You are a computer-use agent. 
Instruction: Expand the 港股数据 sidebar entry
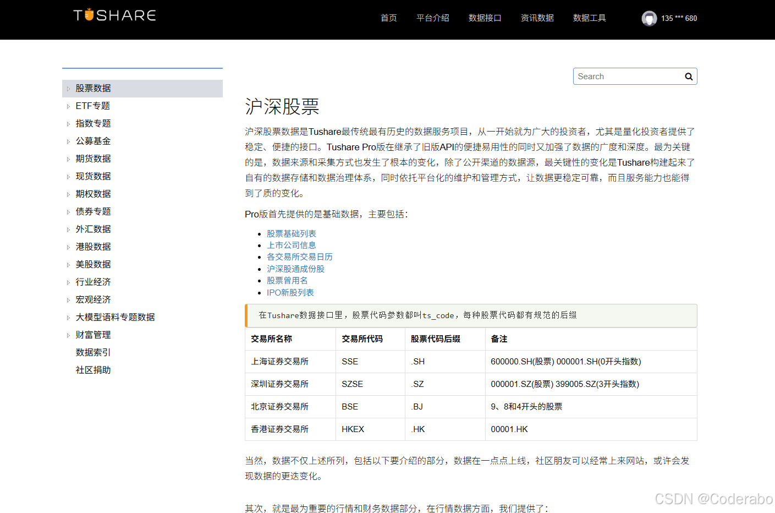pyautogui.click(x=92, y=247)
